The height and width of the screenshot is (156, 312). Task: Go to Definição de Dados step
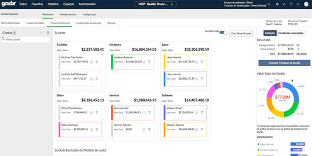11,23
